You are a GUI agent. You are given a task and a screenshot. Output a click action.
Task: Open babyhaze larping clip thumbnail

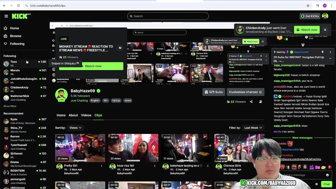click(x=186, y=148)
